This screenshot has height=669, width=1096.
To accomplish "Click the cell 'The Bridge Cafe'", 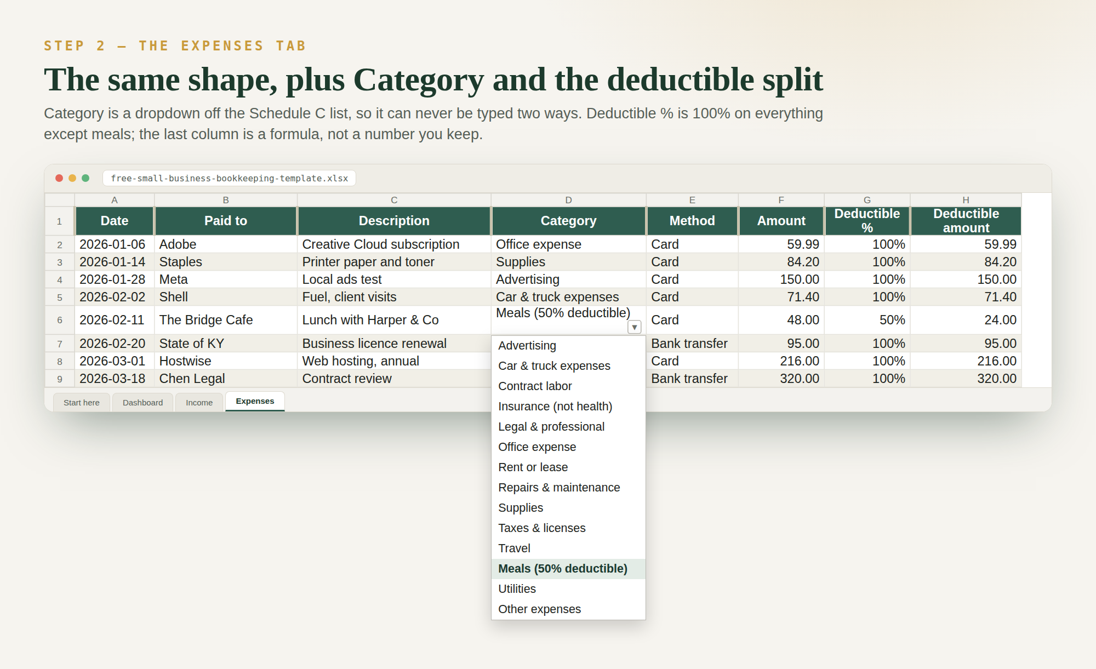I will (x=226, y=320).
